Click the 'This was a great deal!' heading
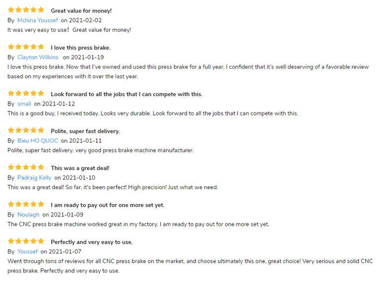 [x=80, y=168]
